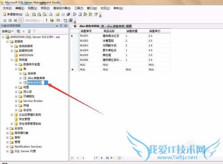223x164 pixels.
Task: Click the 商品名称 column header
Action: pyautogui.click(x=113, y=31)
